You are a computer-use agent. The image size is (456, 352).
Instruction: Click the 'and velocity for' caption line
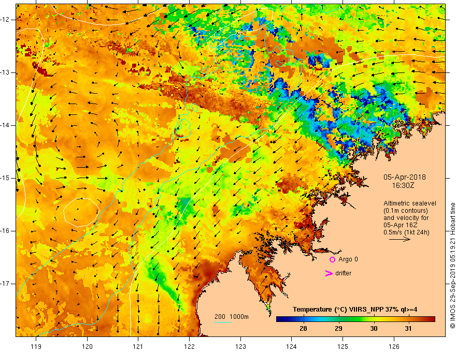pyautogui.click(x=406, y=218)
